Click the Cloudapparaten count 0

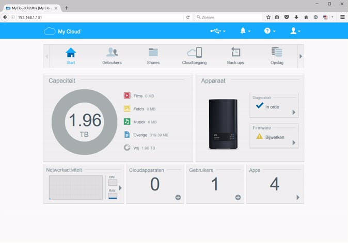(155, 184)
